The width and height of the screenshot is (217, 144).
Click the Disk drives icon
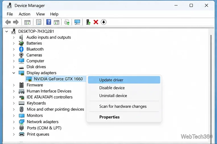coord(21,68)
